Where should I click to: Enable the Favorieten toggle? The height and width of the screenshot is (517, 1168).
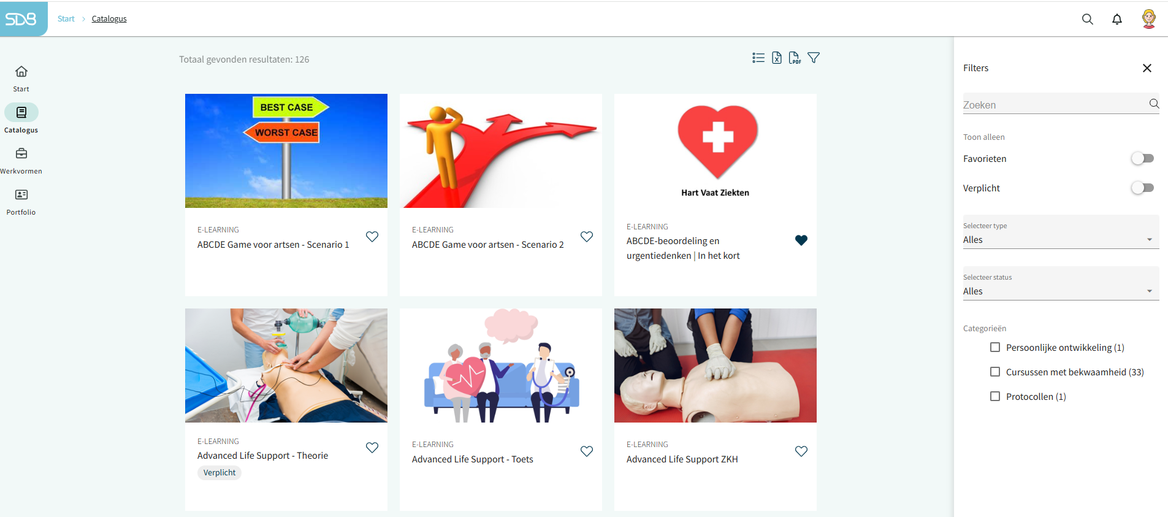point(1143,159)
